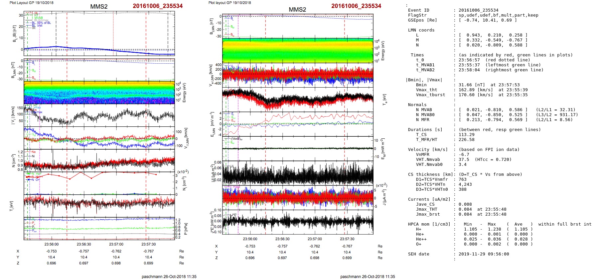Click the electron energy spectrogram in the second plot
600x279 pixels.
click(x=298, y=50)
